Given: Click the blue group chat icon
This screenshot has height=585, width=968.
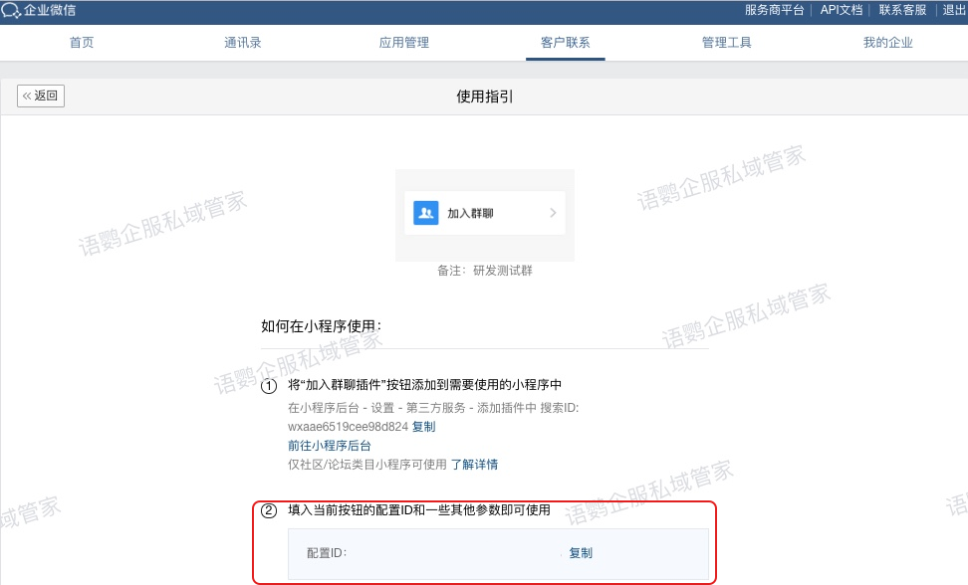Looking at the screenshot, I should coord(426,213).
